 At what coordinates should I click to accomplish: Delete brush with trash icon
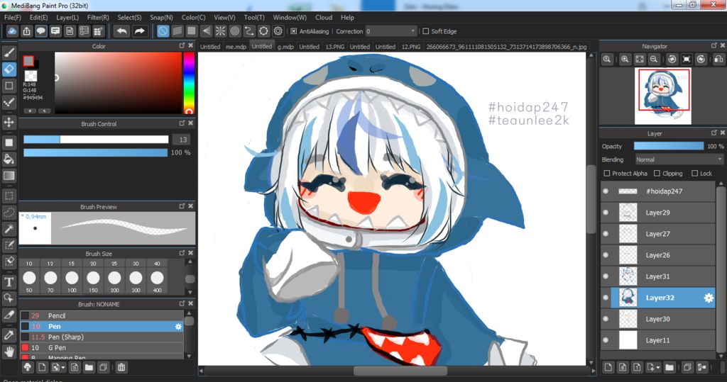pyautogui.click(x=121, y=367)
